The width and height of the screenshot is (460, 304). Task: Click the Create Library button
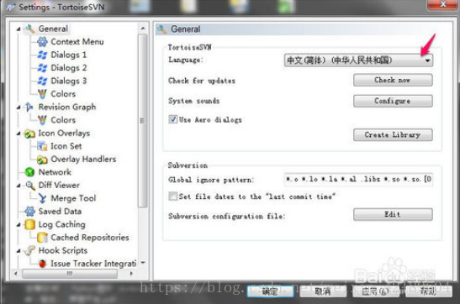click(x=393, y=134)
